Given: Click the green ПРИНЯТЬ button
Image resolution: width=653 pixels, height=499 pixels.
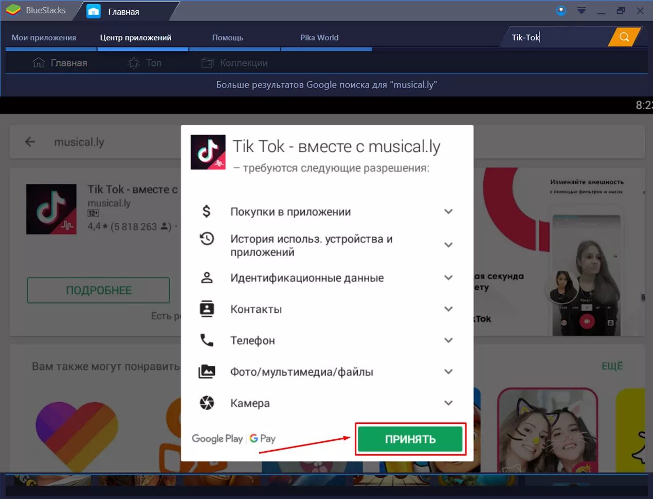Looking at the screenshot, I should (410, 439).
